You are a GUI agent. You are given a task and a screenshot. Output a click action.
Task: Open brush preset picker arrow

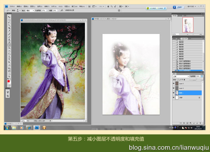(x=20, y=10)
